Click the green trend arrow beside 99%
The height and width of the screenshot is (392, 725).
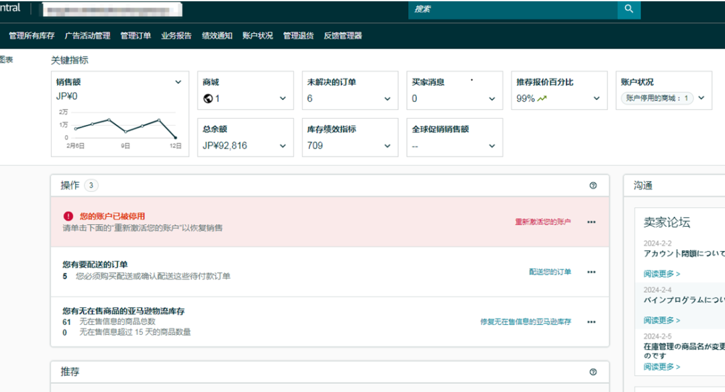(x=542, y=98)
